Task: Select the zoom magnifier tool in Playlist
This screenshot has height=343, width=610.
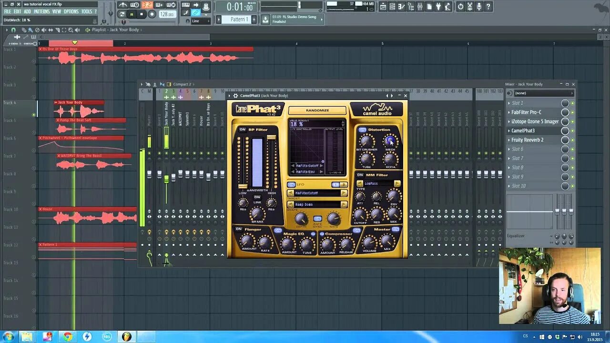Action: (71, 30)
